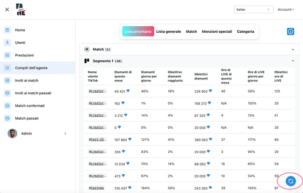
Task: Click the blue refresh button
Action: (291, 181)
